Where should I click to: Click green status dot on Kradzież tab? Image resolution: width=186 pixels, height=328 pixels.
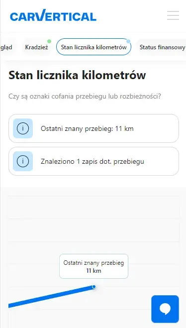click(x=49, y=41)
